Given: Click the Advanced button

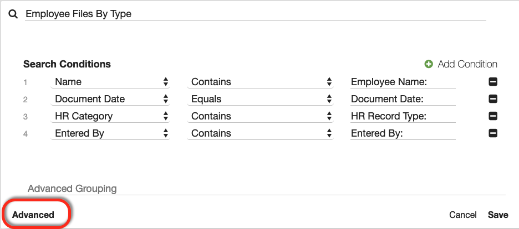Looking at the screenshot, I should (x=33, y=215).
